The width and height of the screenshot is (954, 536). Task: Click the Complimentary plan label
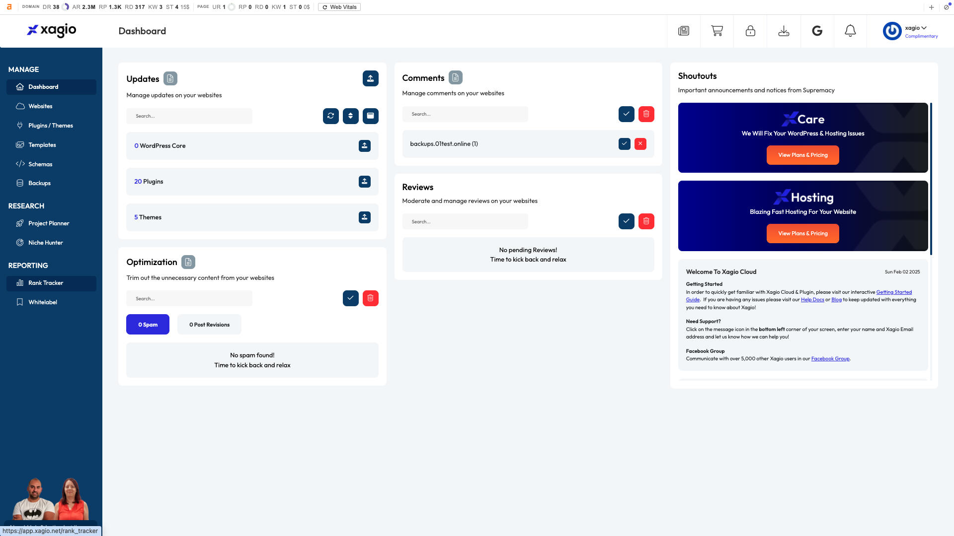click(921, 36)
